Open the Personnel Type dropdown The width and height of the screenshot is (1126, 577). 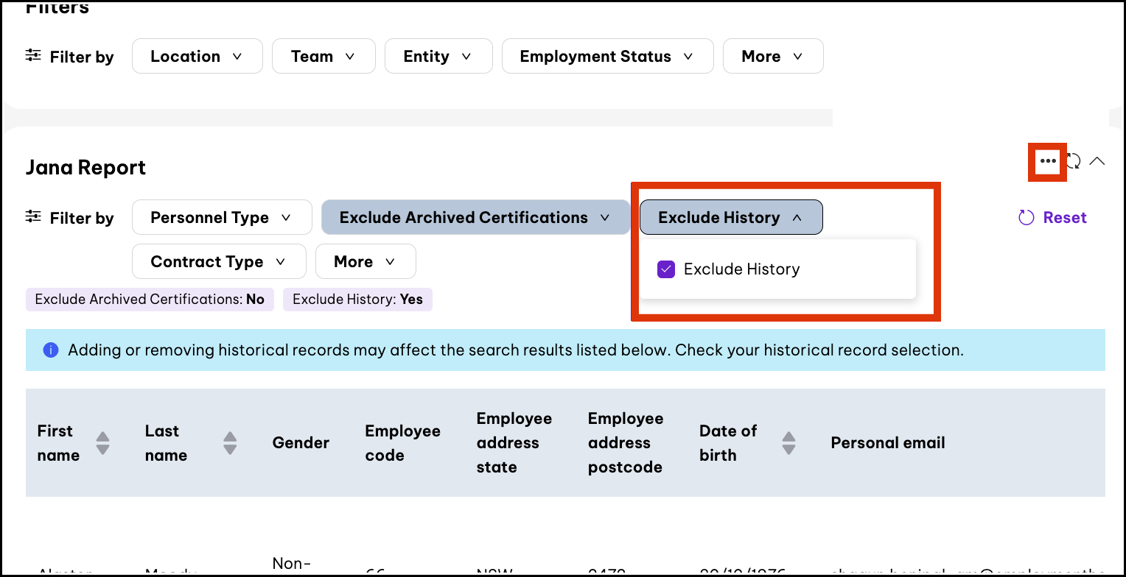pyautogui.click(x=221, y=218)
